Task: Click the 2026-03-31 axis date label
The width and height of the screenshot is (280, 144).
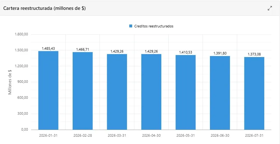Action: click(x=117, y=135)
